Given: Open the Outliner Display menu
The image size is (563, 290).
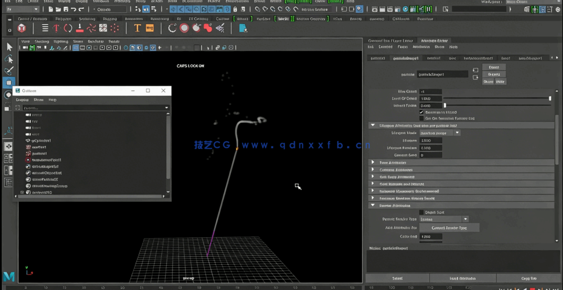Looking at the screenshot, I should tap(22, 100).
